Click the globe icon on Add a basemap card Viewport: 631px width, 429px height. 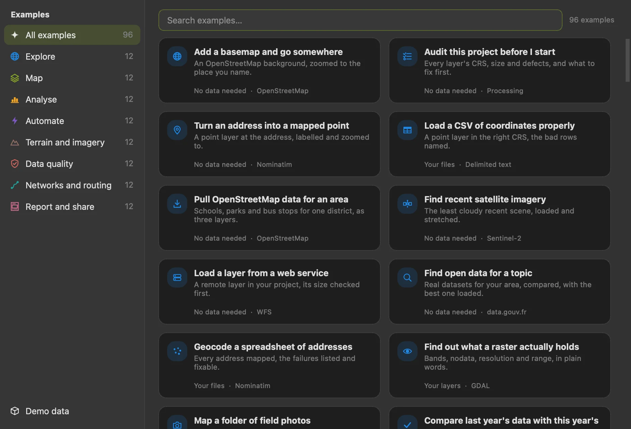[x=177, y=56]
